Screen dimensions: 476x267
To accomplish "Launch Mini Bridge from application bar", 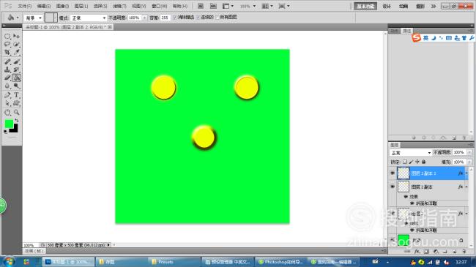I will point(213,6).
